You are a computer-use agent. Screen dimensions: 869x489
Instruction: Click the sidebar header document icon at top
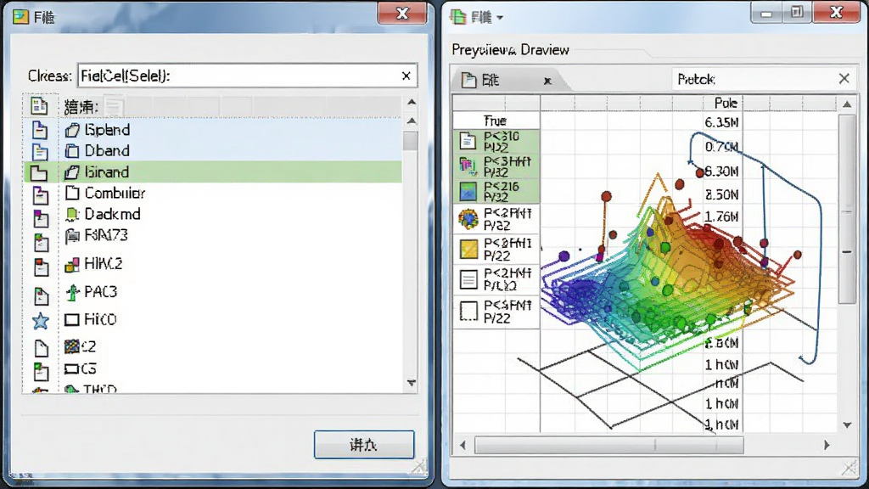[39, 105]
